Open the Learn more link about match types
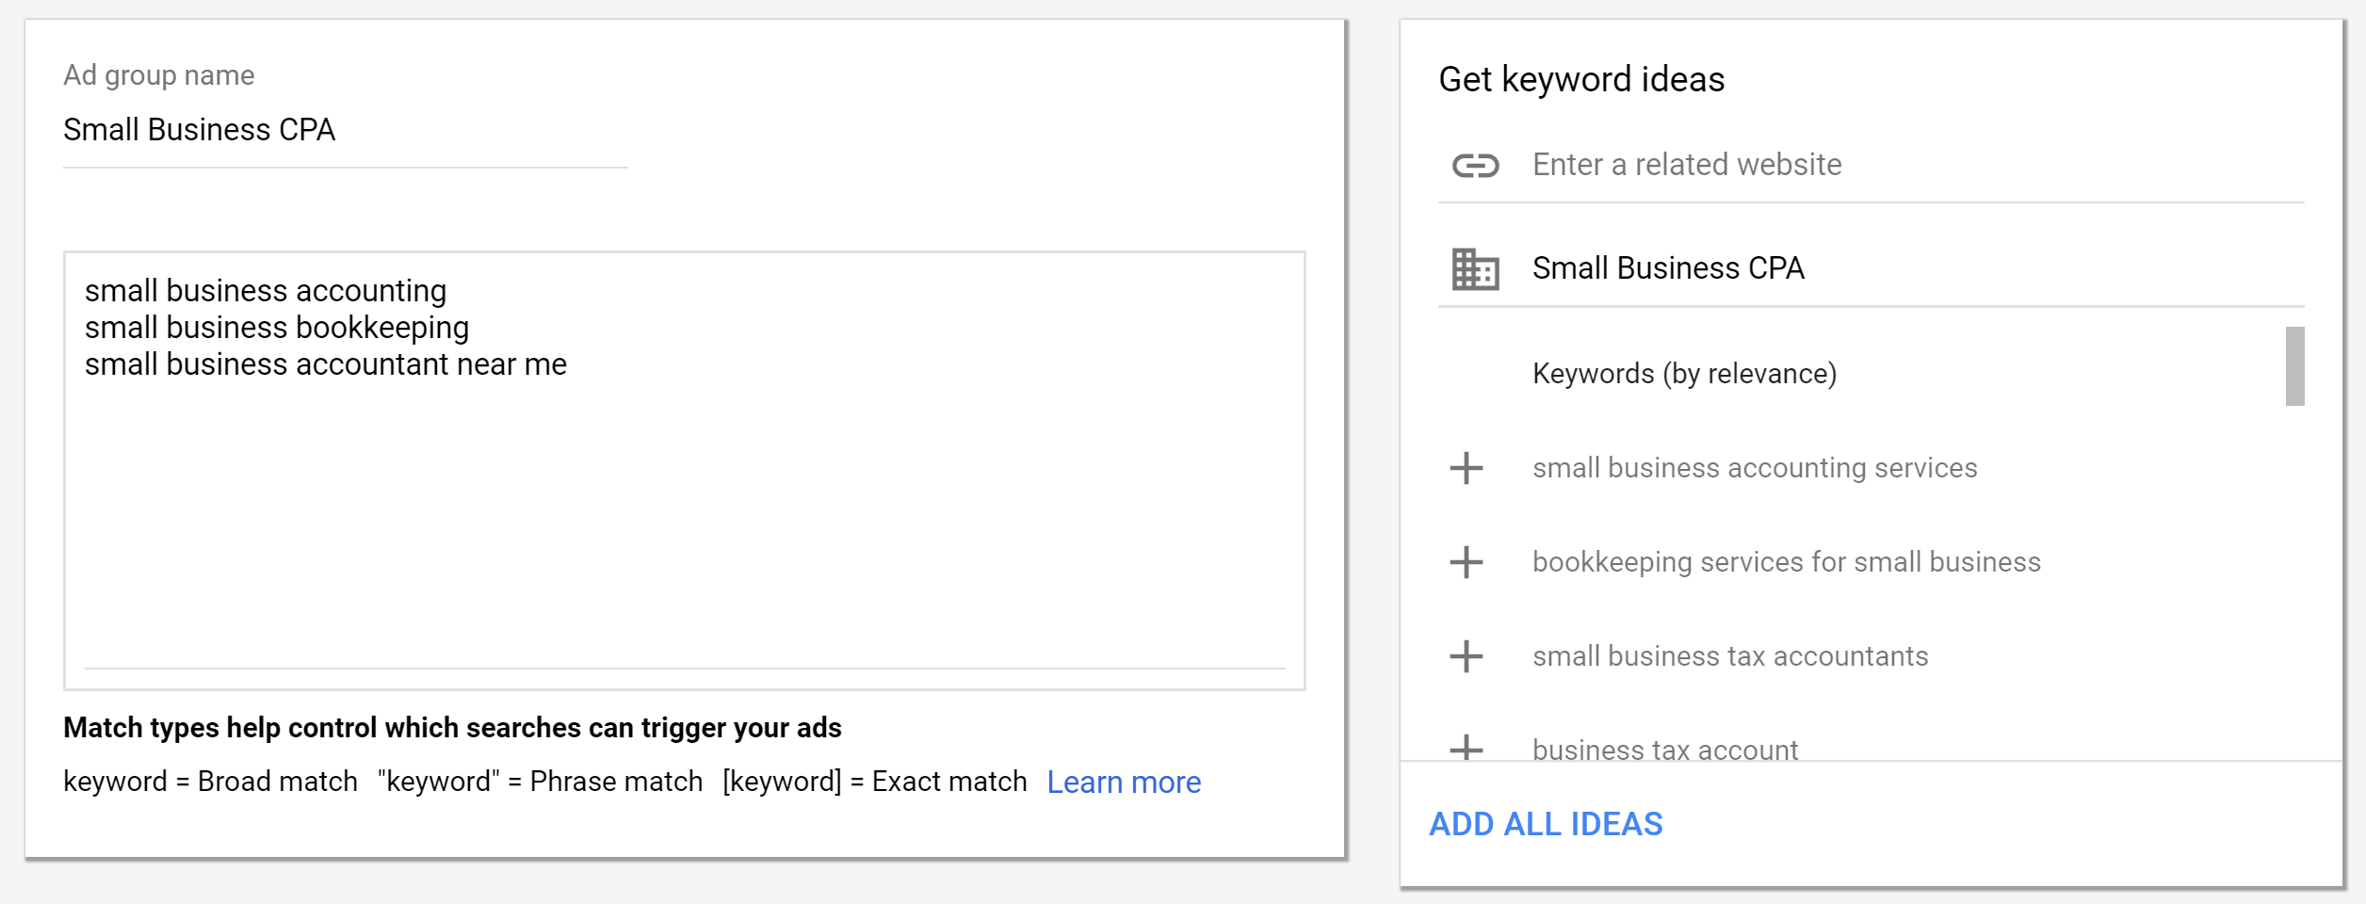2366x904 pixels. pyautogui.click(x=1123, y=783)
